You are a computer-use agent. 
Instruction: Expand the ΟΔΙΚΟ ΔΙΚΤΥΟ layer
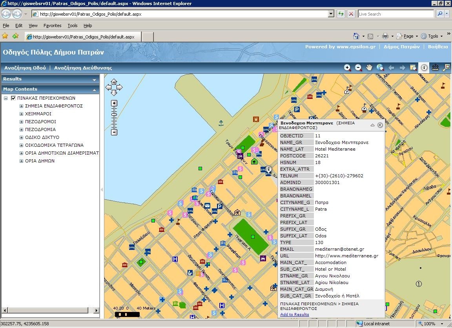(x=22, y=137)
